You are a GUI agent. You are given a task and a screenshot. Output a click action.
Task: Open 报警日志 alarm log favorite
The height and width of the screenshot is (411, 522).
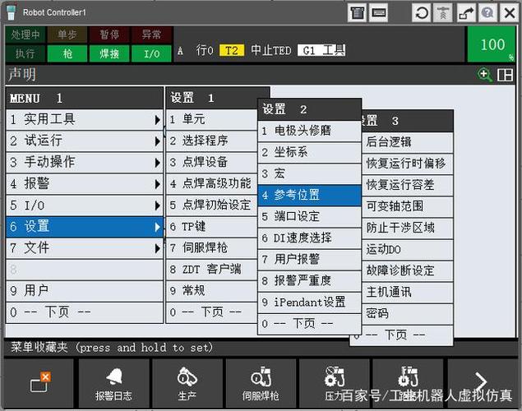(x=113, y=383)
